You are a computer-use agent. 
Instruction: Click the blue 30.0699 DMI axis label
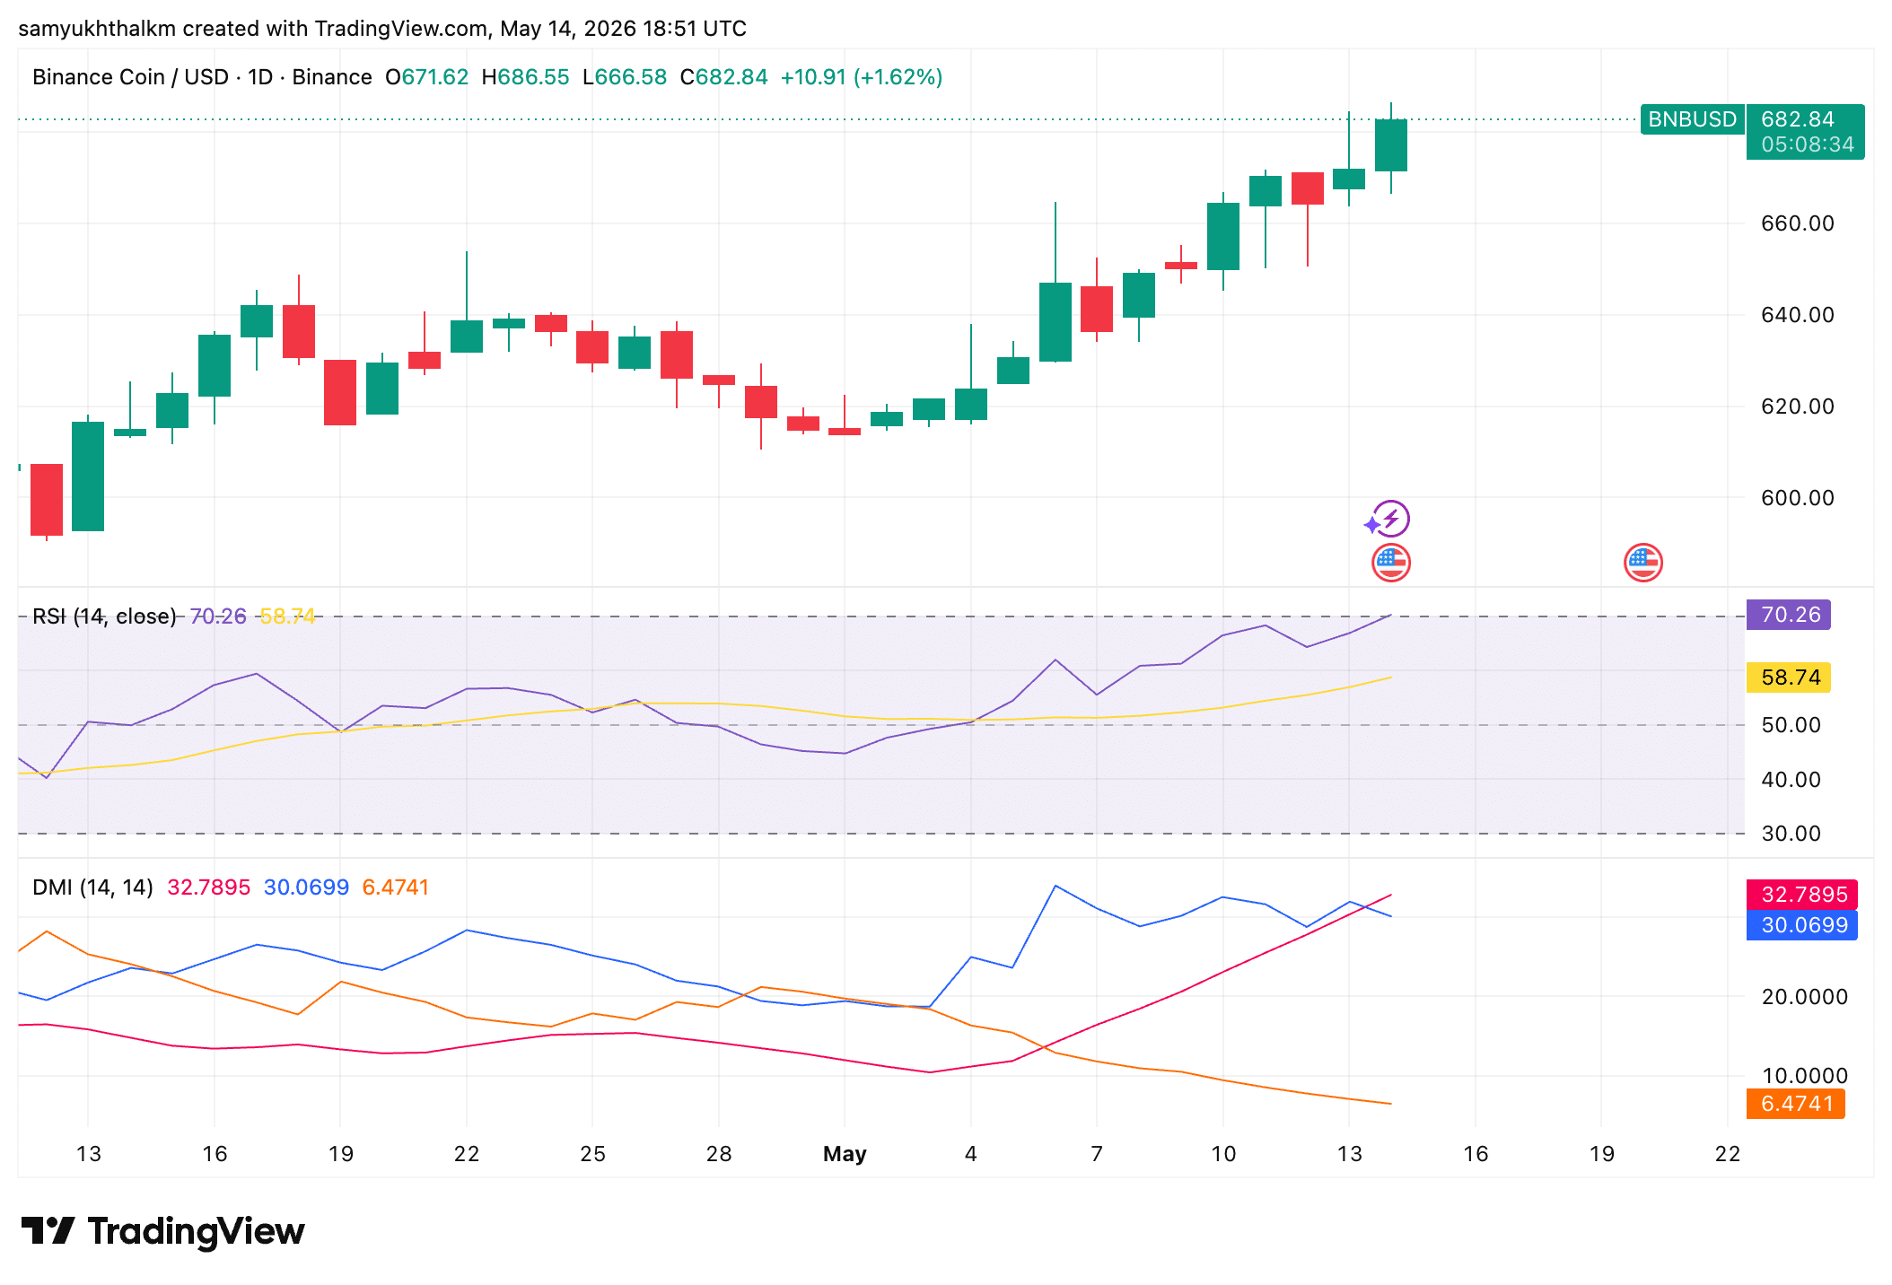pyautogui.click(x=1801, y=925)
